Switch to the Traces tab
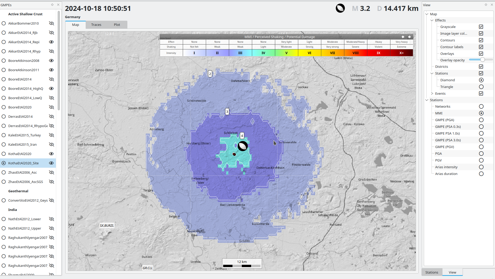 tap(96, 25)
